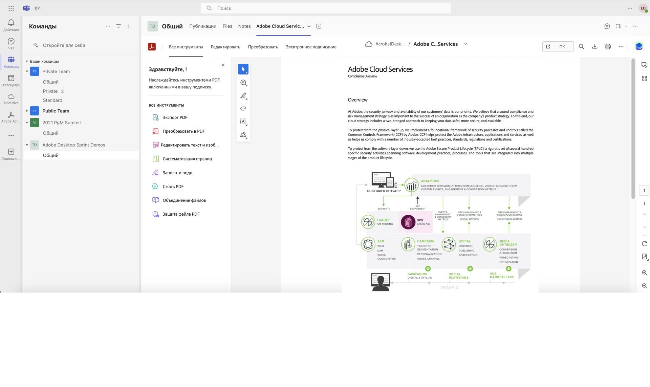The image size is (650, 387).
Task: Switch to the Notes tab
Action: pyautogui.click(x=244, y=26)
